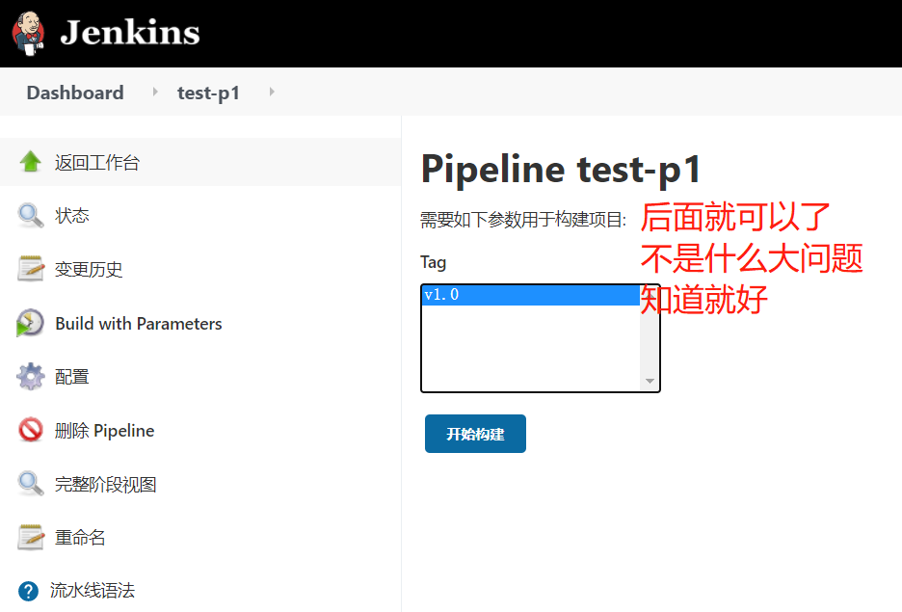Click the 开始构建 build button
The image size is (902, 612).
[x=475, y=434]
